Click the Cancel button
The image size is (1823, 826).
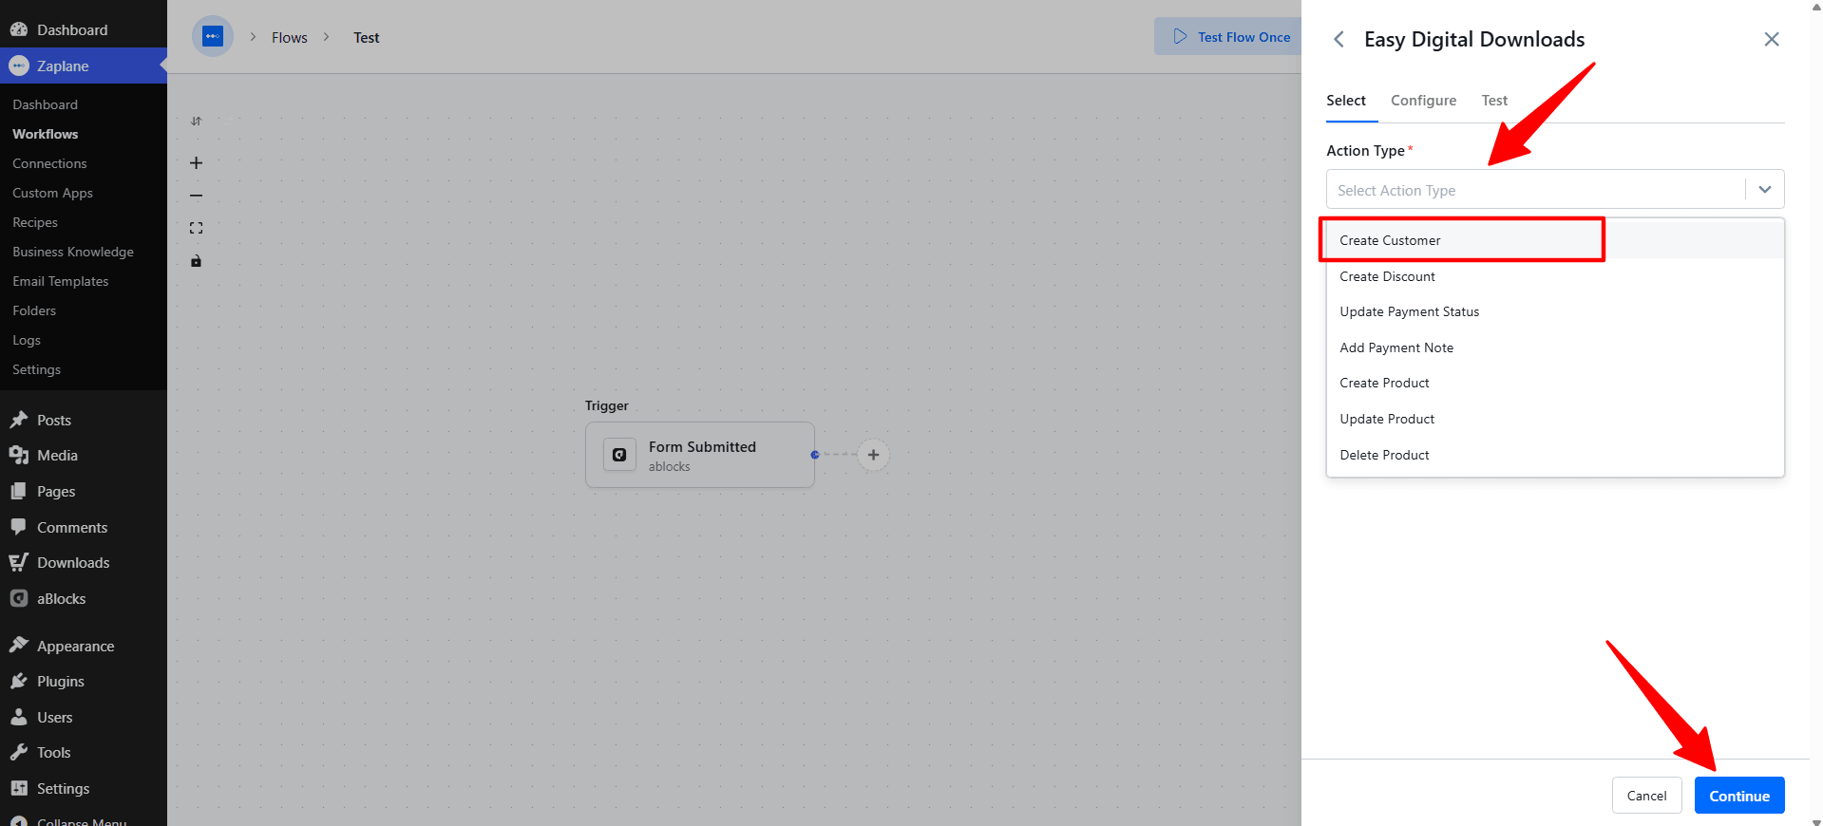1646,796
